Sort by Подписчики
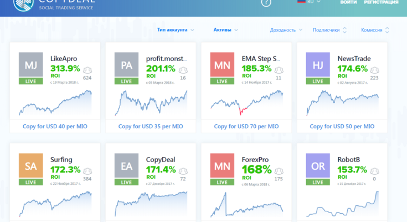The image size is (407, 222). (329, 30)
